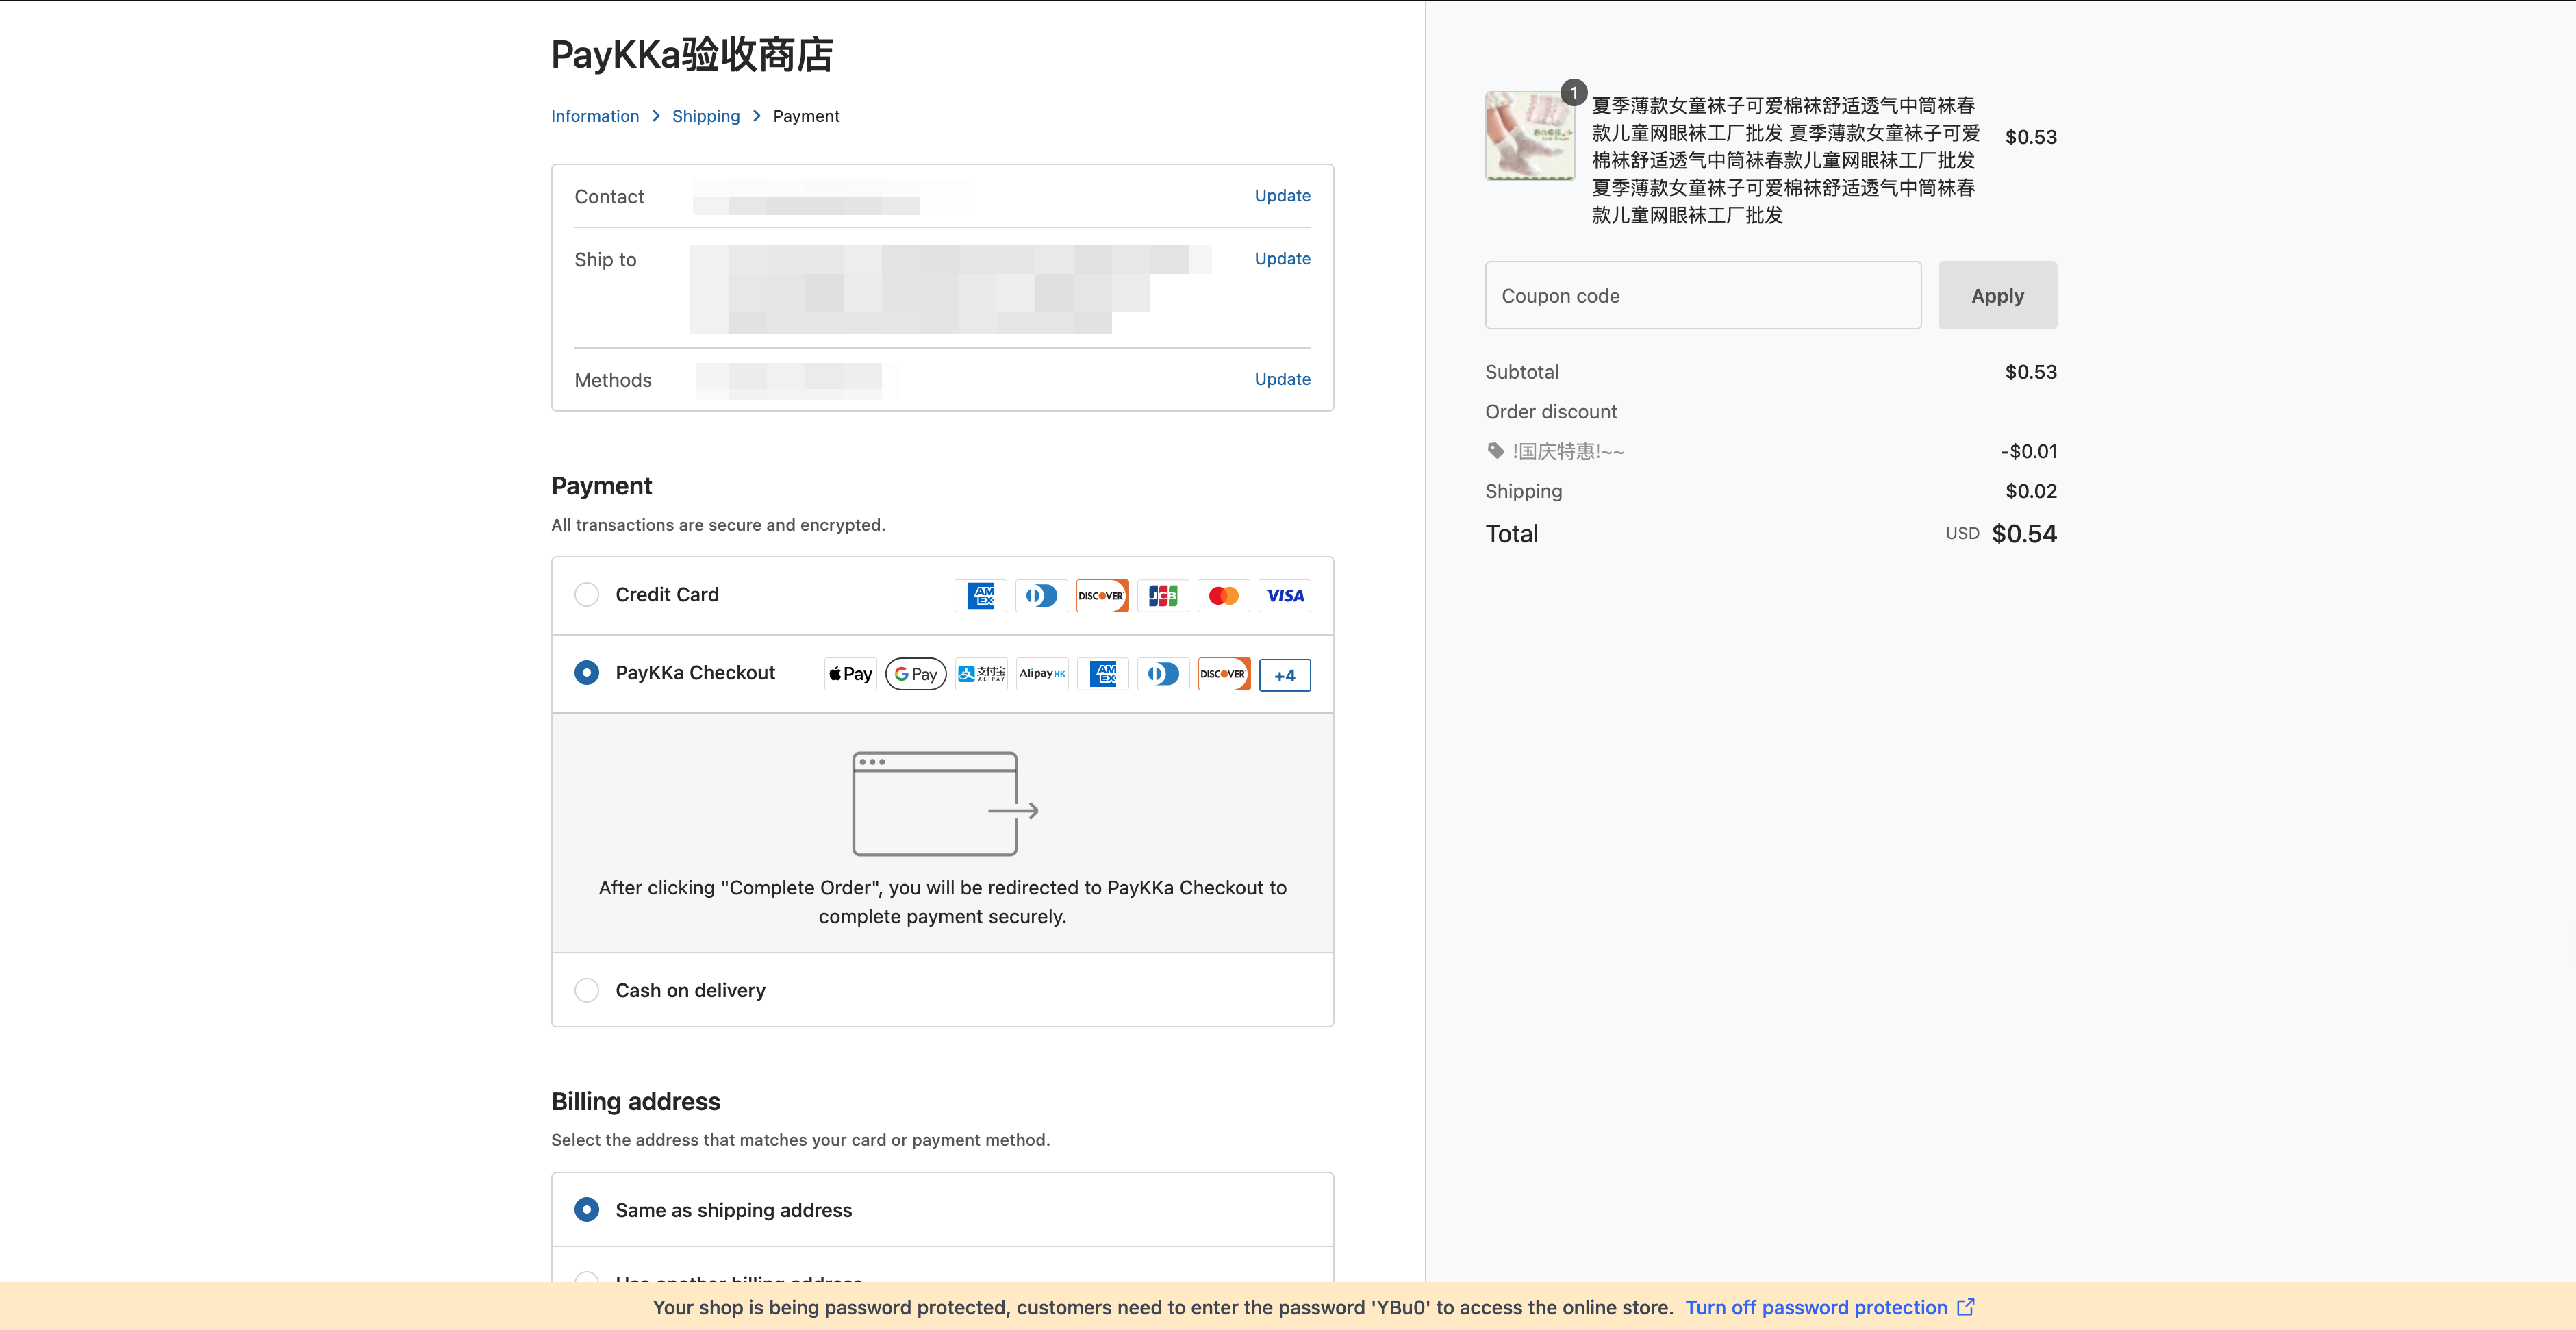Click the Discover icon in PayKKa row
This screenshot has height=1330, width=2576.
[1224, 674]
